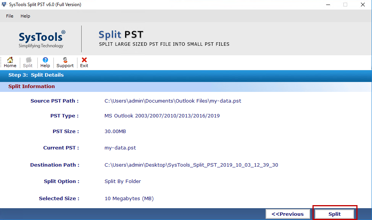Click the Selected Size label

point(59,198)
